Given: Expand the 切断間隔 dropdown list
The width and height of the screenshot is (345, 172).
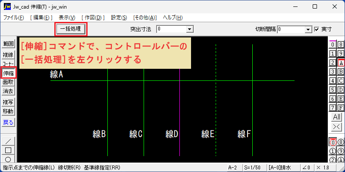Looking at the screenshot, I should click(309, 29).
